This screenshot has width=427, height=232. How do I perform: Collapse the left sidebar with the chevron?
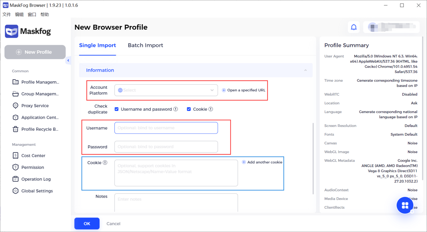pyautogui.click(x=68, y=60)
